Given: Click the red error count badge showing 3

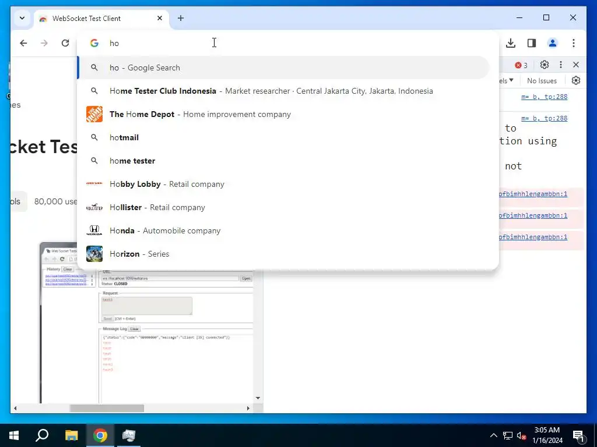Looking at the screenshot, I should pos(521,65).
